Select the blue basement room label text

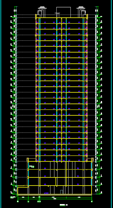pos(47,193)
